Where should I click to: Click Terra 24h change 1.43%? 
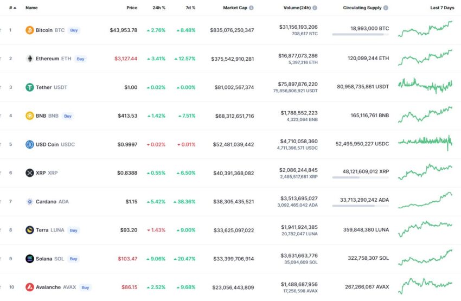tap(156, 230)
